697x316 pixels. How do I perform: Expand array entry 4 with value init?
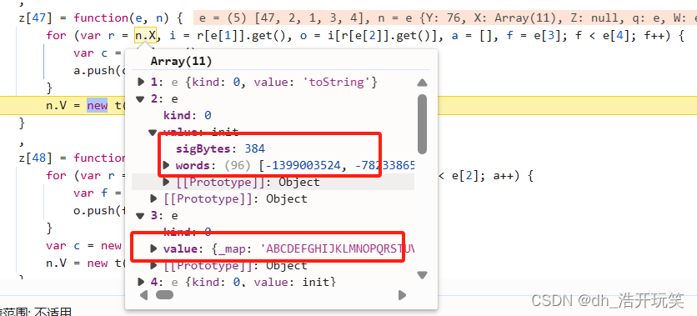click(142, 282)
